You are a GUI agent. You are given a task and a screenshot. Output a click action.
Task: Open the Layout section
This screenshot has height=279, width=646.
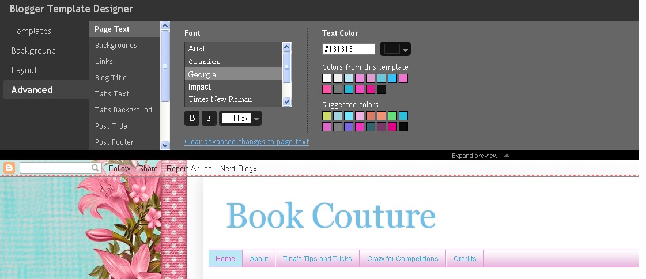coord(24,70)
